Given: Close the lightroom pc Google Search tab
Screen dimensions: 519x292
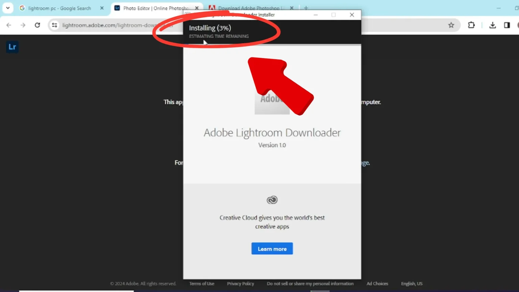Looking at the screenshot, I should 102,8.
